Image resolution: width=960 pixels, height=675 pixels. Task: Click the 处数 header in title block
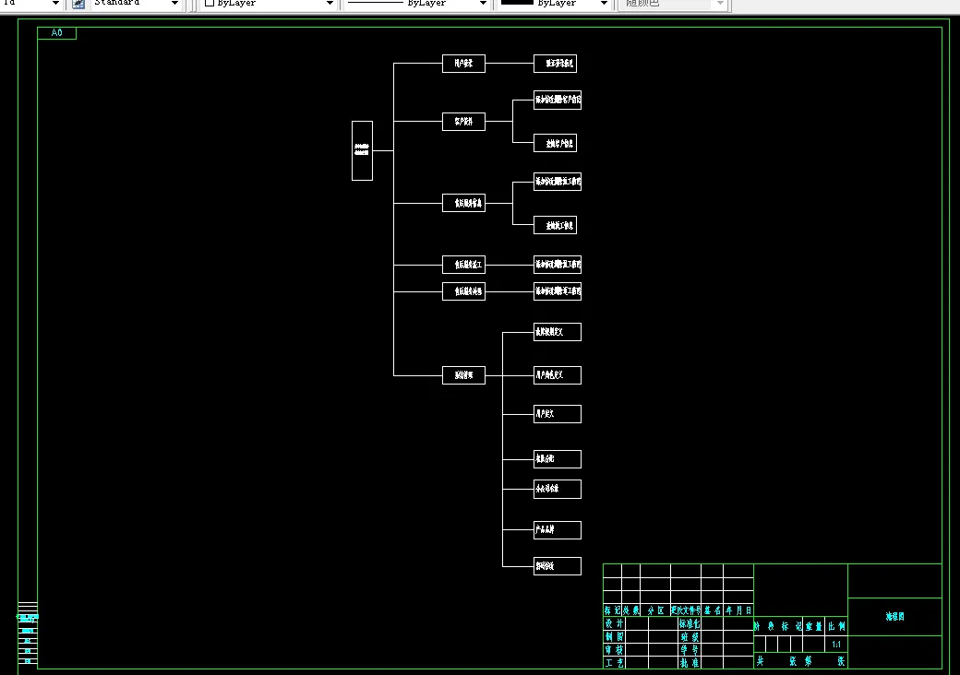tap(630, 610)
